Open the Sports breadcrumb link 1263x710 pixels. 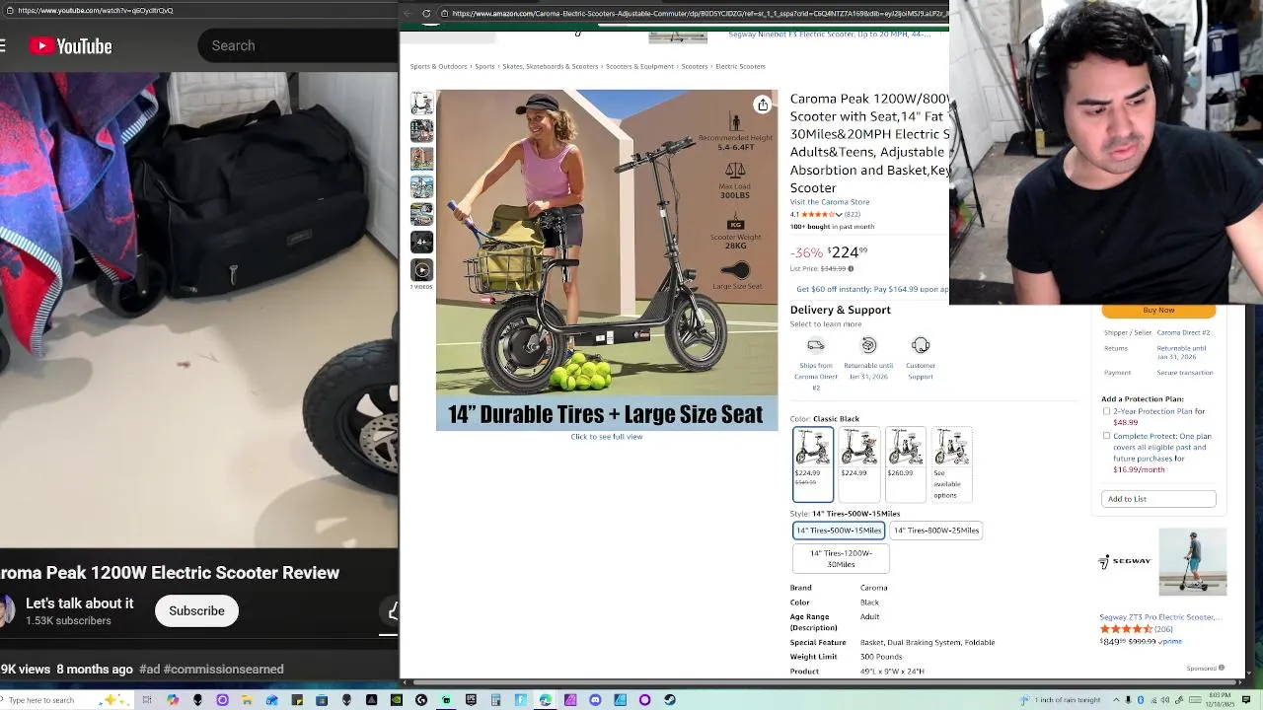pyautogui.click(x=484, y=67)
